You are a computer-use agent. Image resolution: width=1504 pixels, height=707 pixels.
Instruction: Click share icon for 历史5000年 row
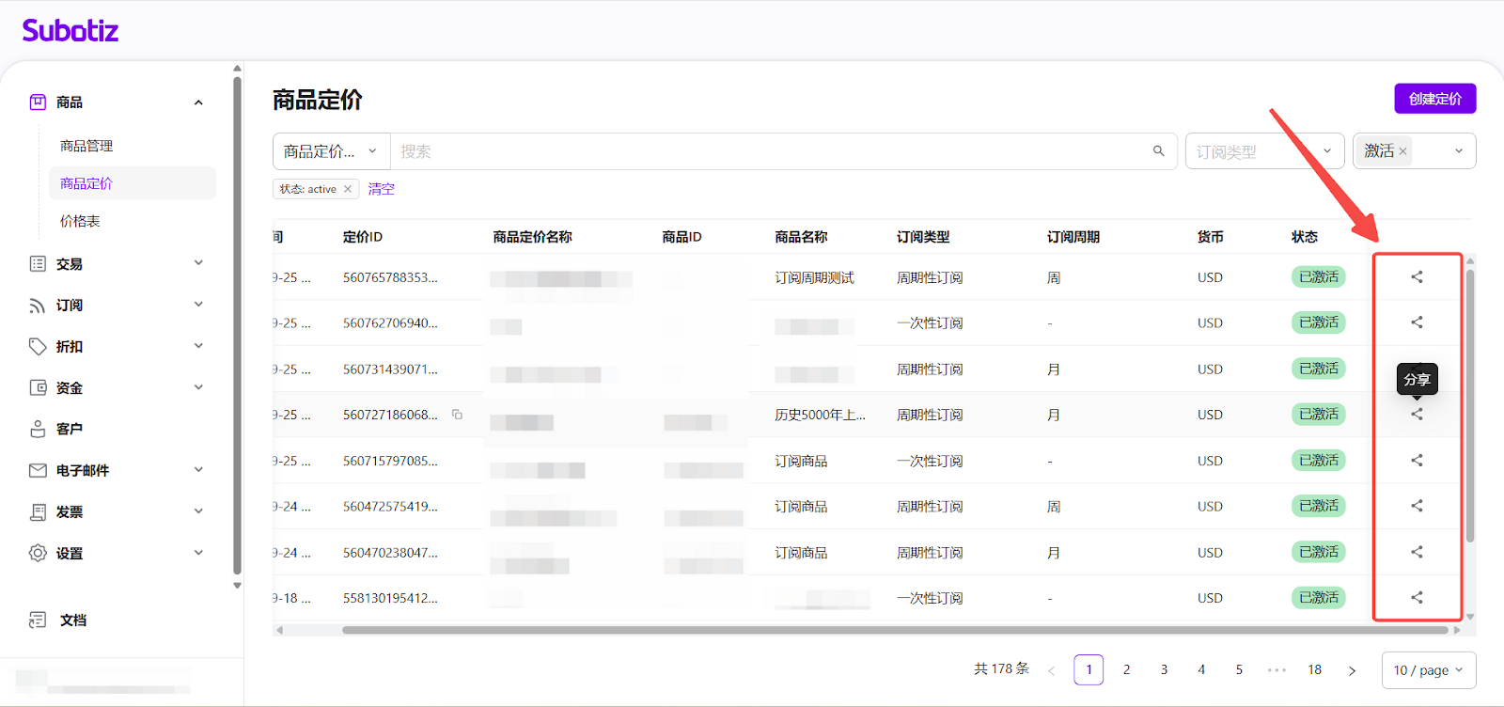click(x=1417, y=415)
